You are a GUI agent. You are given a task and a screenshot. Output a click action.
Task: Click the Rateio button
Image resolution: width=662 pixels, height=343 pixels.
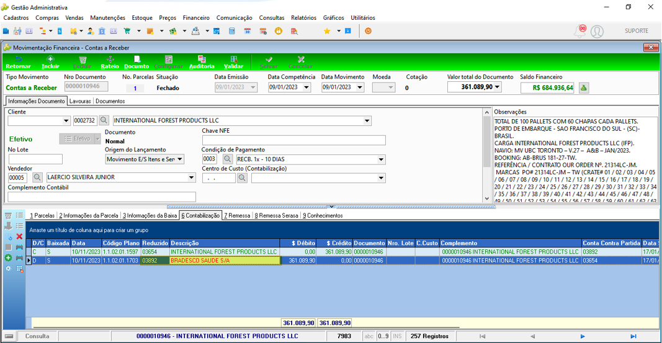(x=110, y=63)
